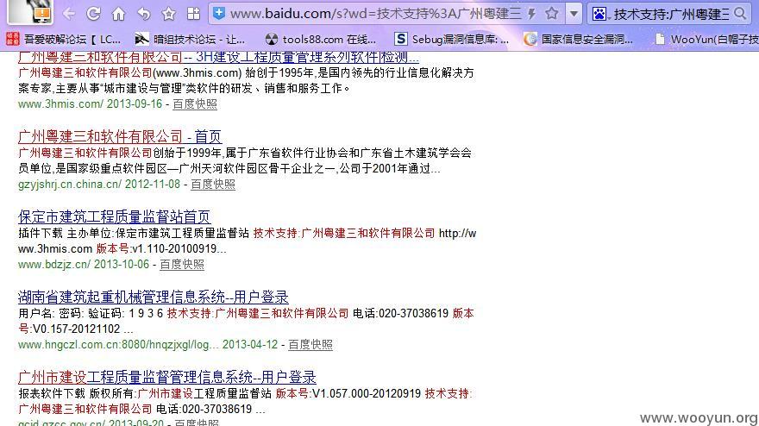The width and height of the screenshot is (759, 426).
Task: Click the www.3hmis.com/ 2013-09-16 green URL
Action: (90, 104)
